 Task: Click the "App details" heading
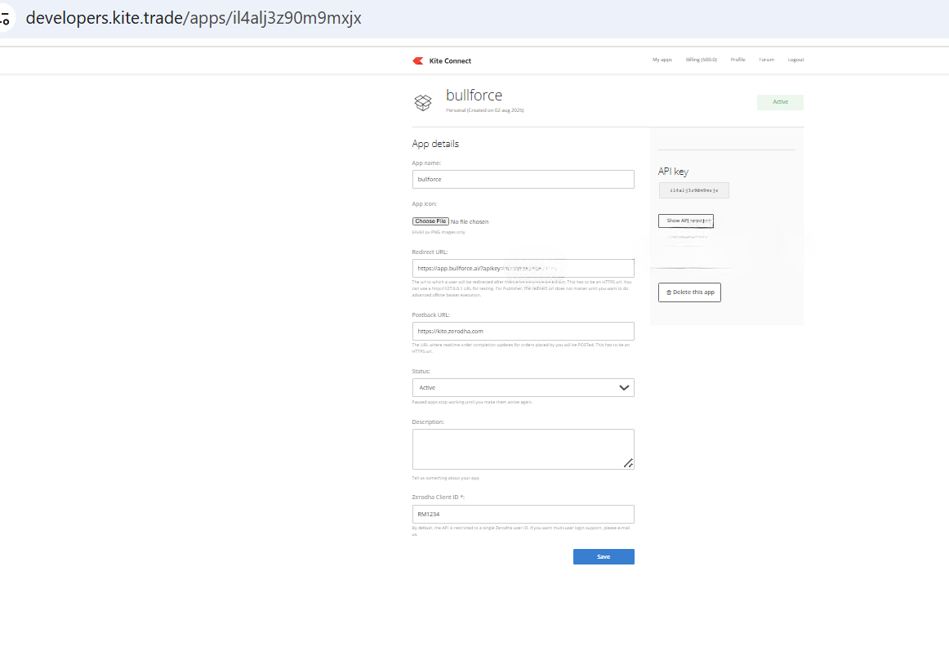tap(435, 144)
